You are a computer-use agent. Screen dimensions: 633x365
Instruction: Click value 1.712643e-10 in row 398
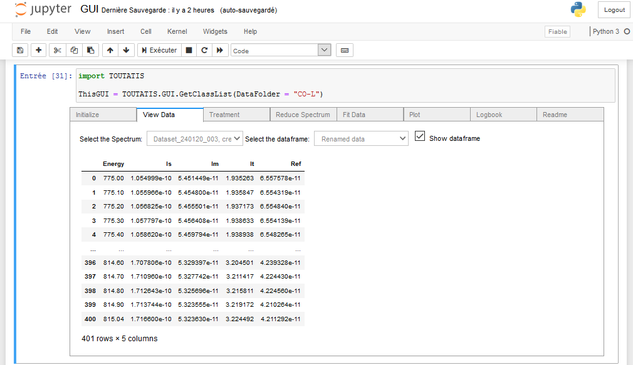tap(151, 290)
